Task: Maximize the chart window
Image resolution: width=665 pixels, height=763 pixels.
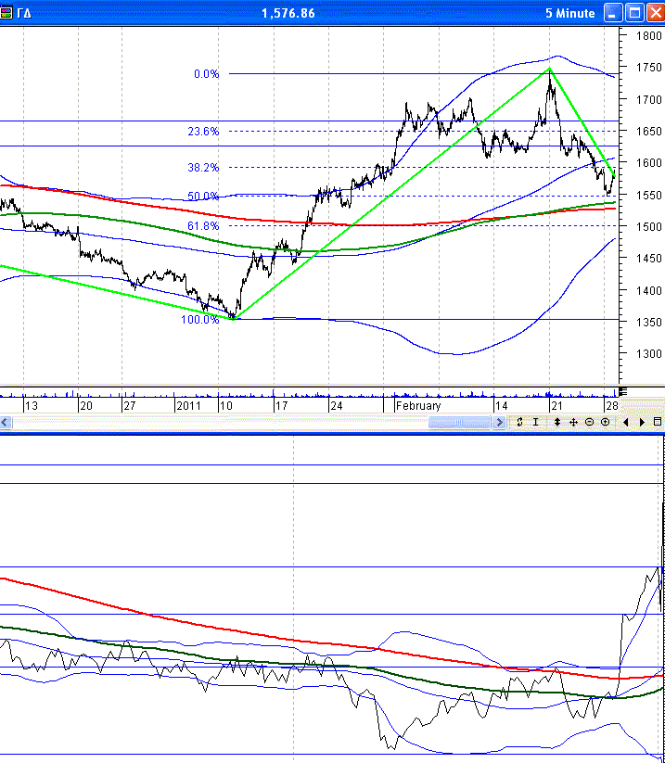Action: click(x=634, y=13)
